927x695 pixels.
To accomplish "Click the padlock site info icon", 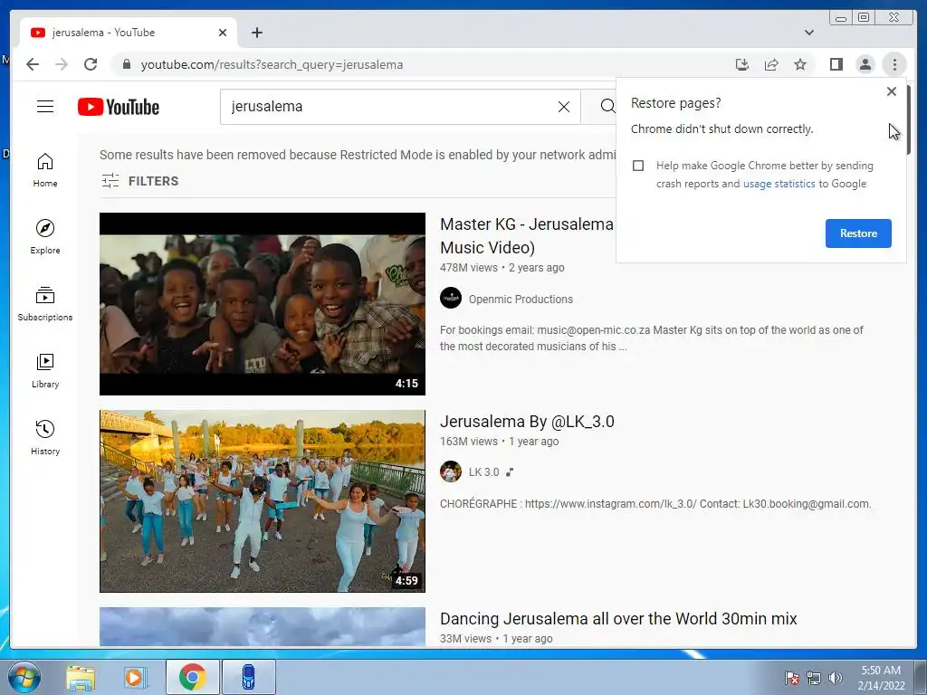I will click(126, 64).
